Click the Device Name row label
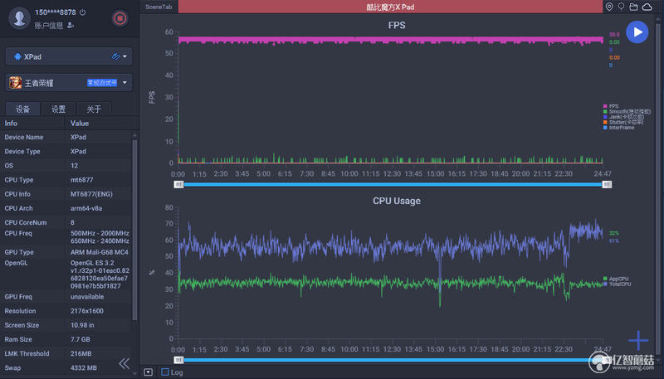 pos(24,137)
